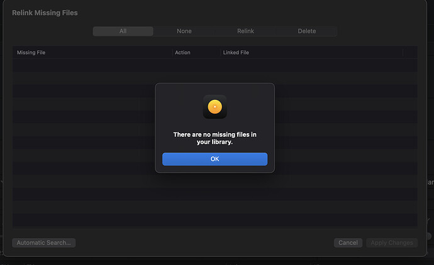This screenshot has width=434, height=265.
Task: Click the Relink Missing Files dialog title
Action: pyautogui.click(x=45, y=13)
